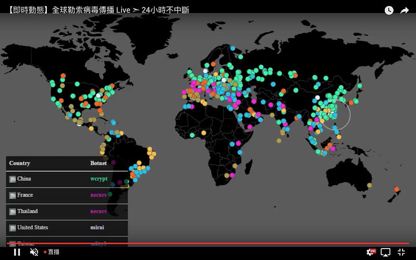Click the 直播 live indicator
This screenshot has height=260, width=416.
pyautogui.click(x=51, y=252)
